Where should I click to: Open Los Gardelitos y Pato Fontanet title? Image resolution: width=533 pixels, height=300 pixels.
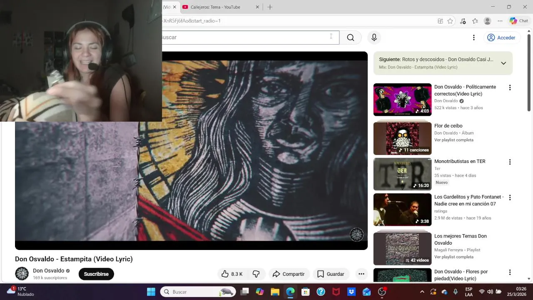coord(469,200)
